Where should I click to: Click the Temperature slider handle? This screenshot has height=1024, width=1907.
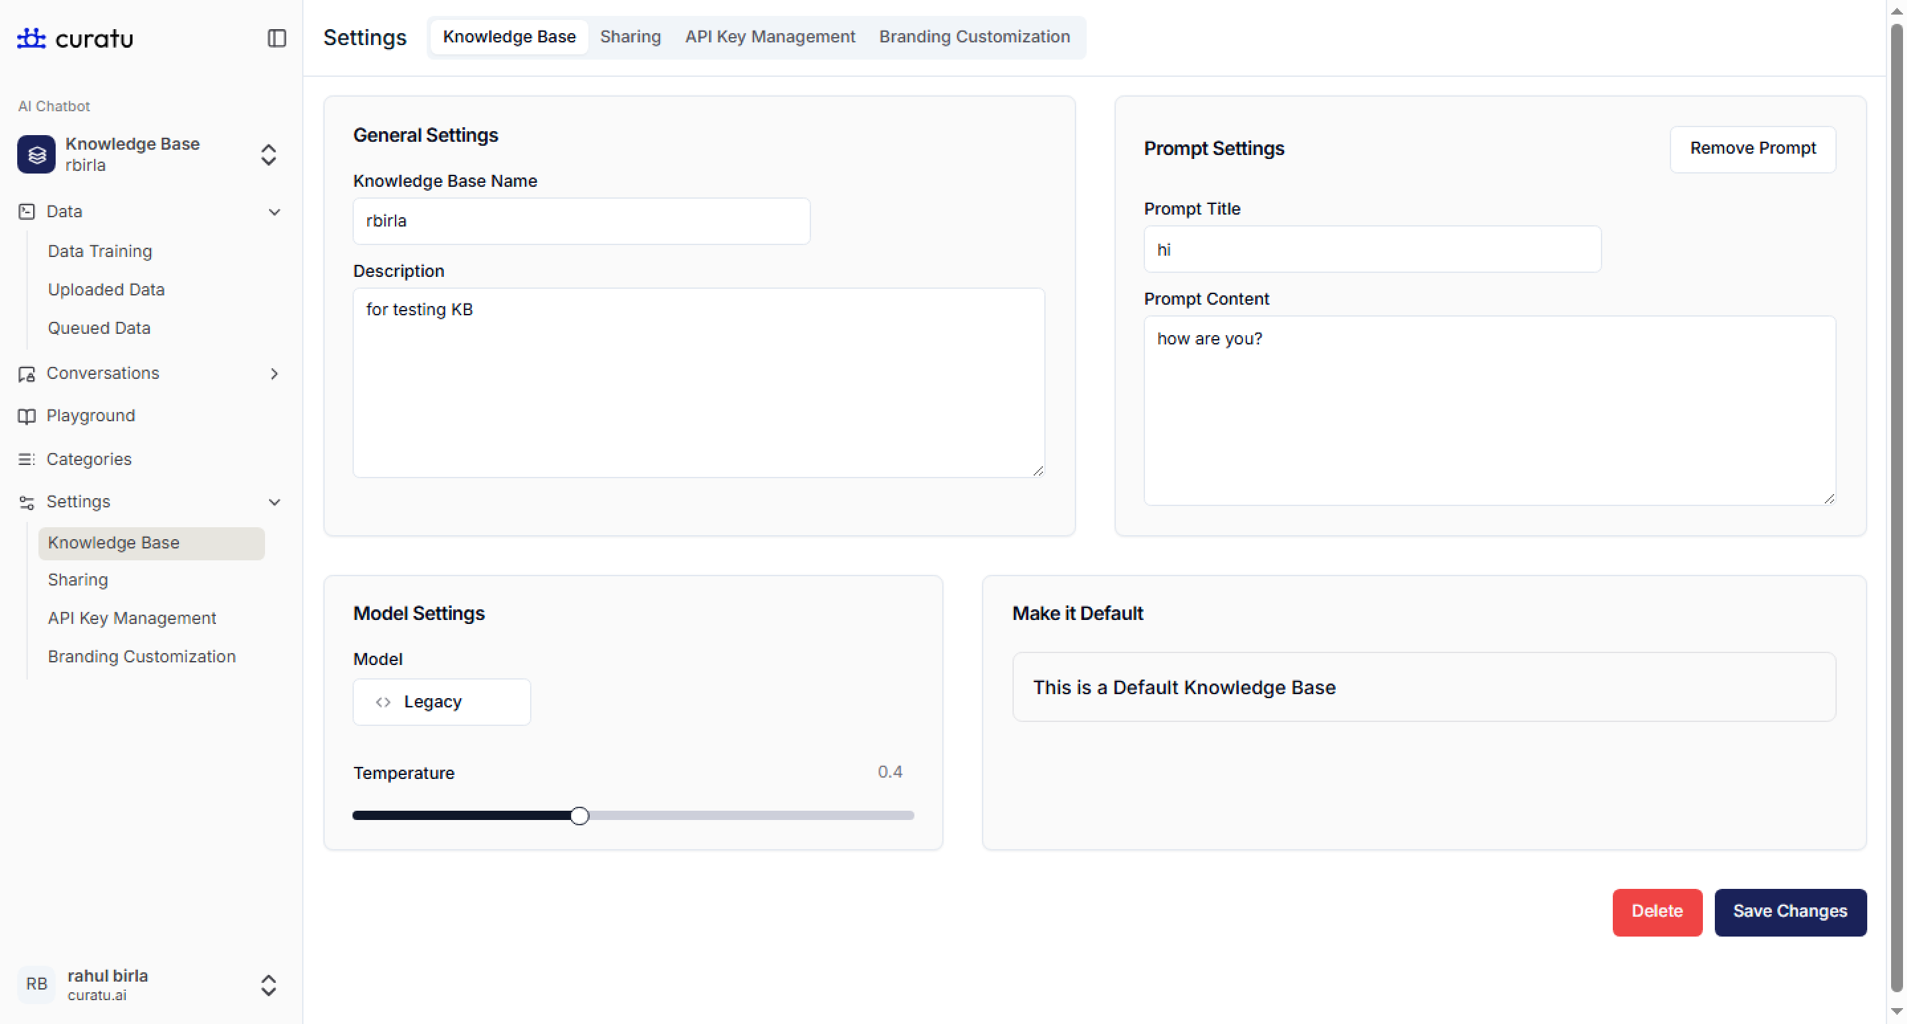(x=580, y=815)
